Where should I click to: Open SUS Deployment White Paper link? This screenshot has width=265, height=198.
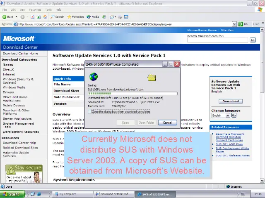pyautogui.click(x=232, y=150)
